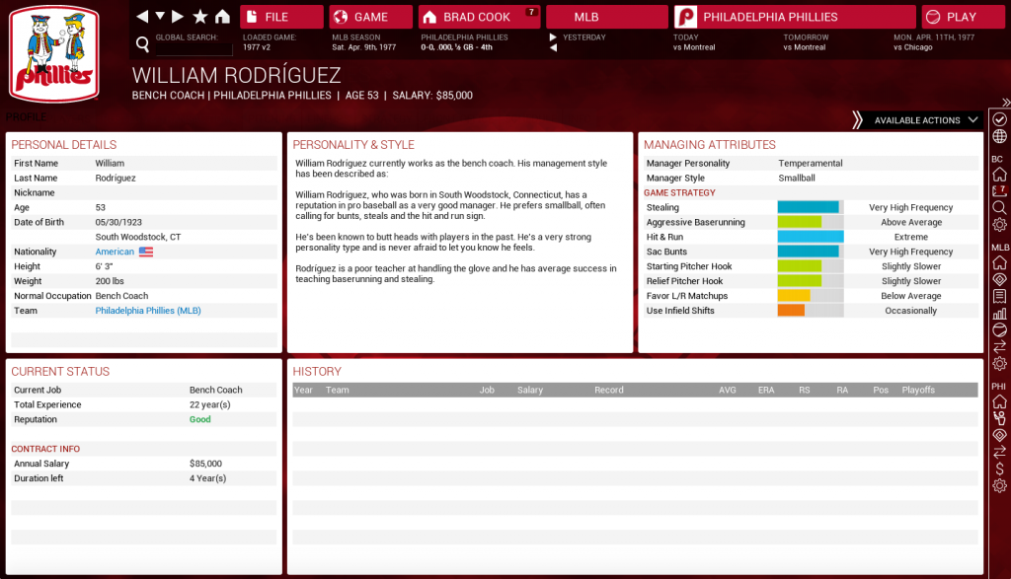Click the globe icon in sidebar

[999, 136]
